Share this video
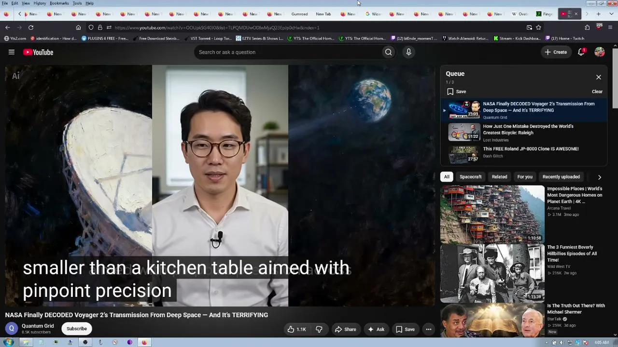This screenshot has width=618, height=347. [346, 329]
